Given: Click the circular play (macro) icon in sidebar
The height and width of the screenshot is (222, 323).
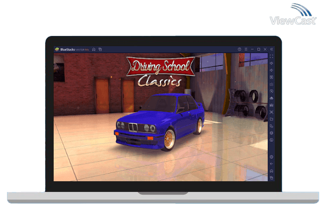Looking at the screenshot, I should tap(271, 91).
